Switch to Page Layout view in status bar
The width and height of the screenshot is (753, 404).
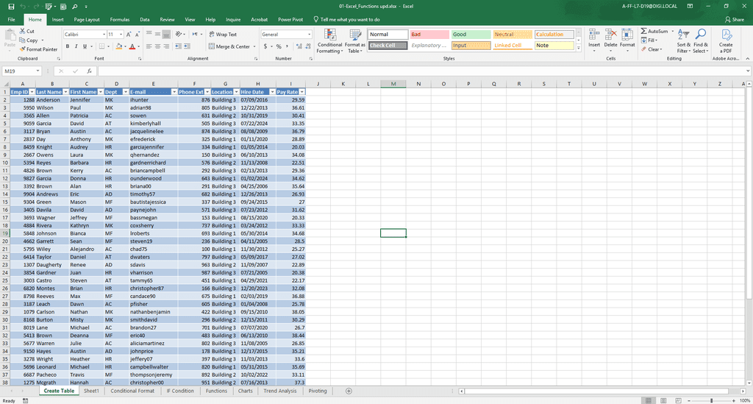663,400
